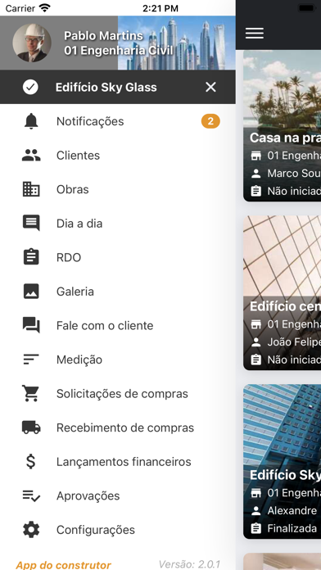Click the dollar sign icon
This screenshot has width=321, height=570.
pyautogui.click(x=31, y=462)
